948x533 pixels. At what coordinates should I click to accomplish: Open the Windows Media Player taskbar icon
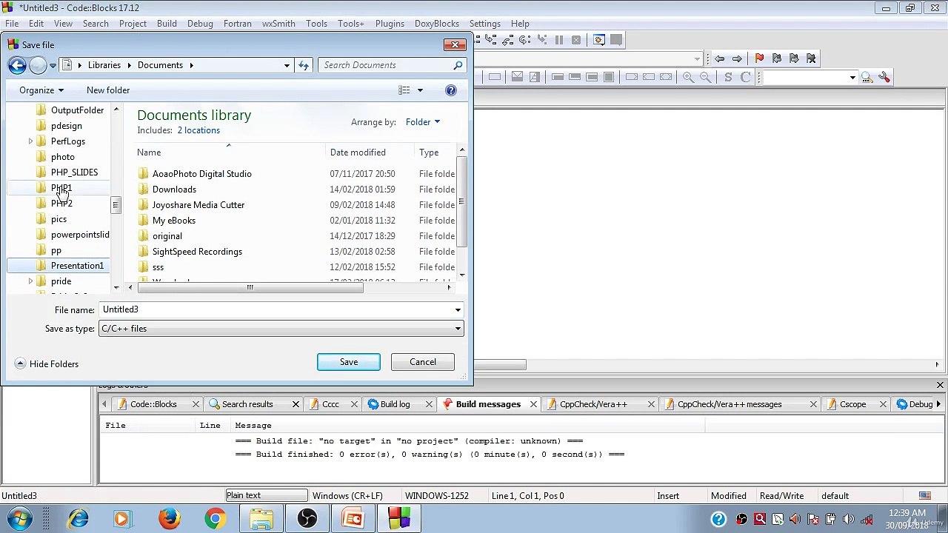pyautogui.click(x=123, y=518)
